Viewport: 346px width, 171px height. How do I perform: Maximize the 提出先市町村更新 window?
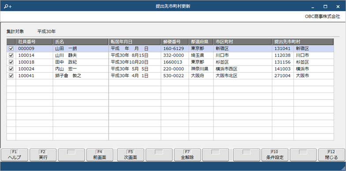(325, 7)
